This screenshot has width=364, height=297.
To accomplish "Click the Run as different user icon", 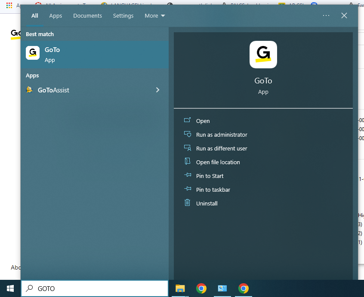I will 188,148.
